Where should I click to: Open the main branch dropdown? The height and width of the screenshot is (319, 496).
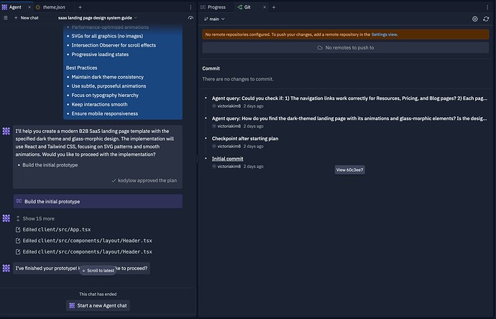[x=215, y=19]
